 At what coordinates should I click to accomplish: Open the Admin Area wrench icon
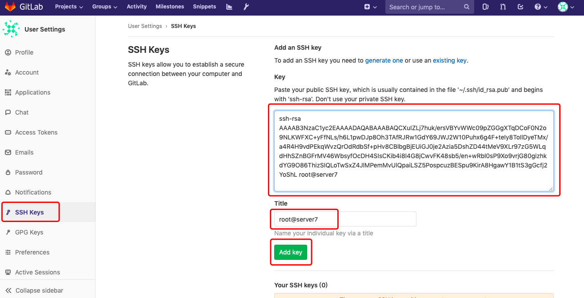[x=246, y=7]
